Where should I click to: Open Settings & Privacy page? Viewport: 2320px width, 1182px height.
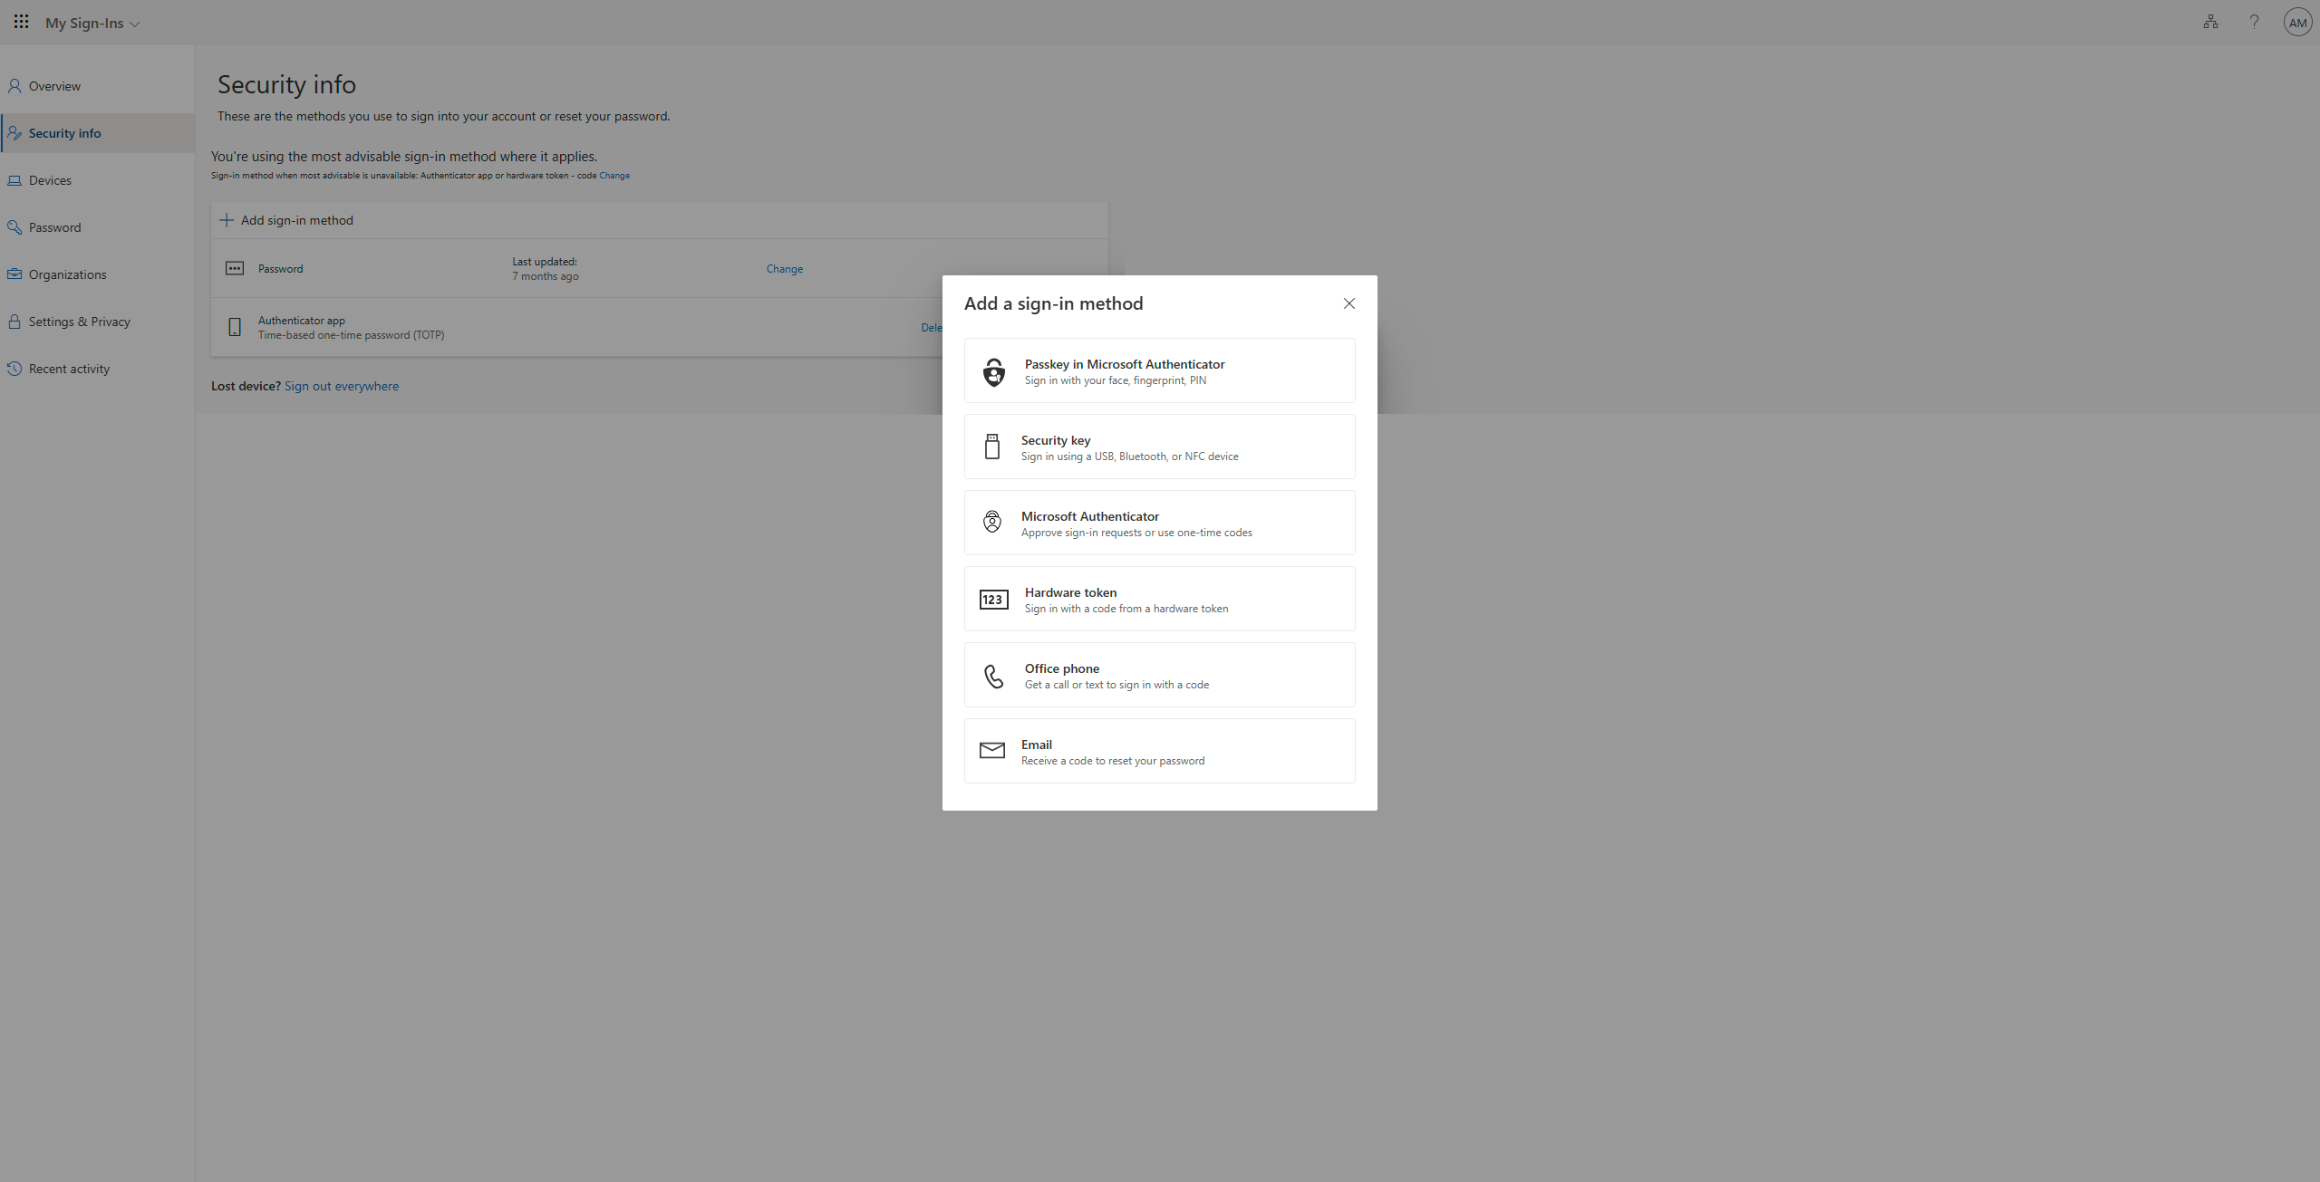(x=79, y=322)
